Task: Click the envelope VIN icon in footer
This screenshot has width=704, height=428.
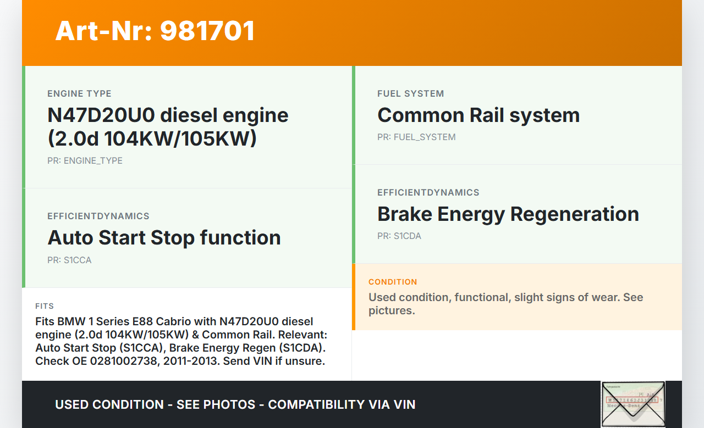Action: (632, 404)
